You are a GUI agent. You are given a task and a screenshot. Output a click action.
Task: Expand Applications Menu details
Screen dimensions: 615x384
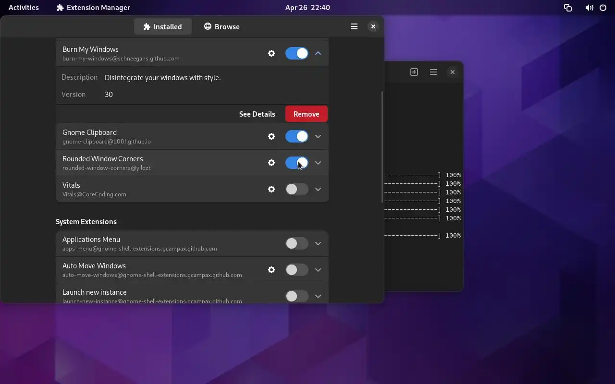318,243
